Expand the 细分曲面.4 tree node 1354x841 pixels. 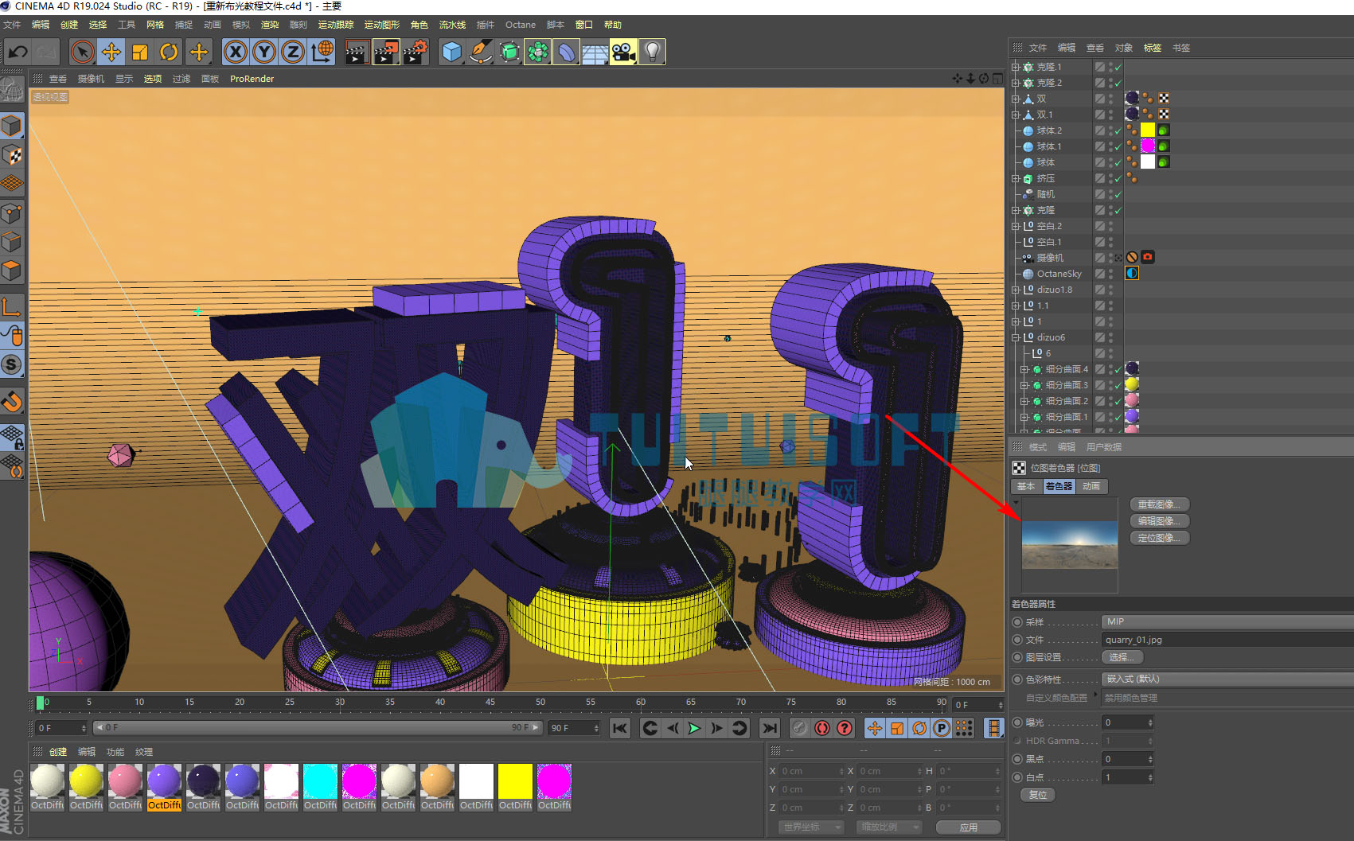click(1024, 369)
